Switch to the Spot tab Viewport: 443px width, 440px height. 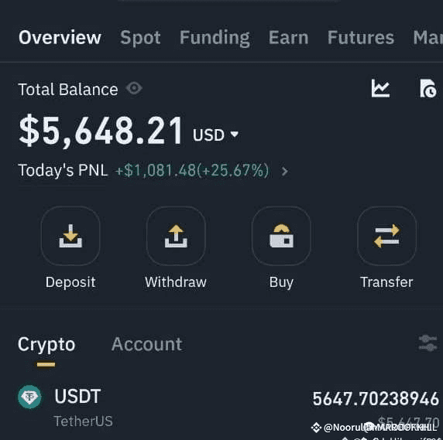click(140, 38)
